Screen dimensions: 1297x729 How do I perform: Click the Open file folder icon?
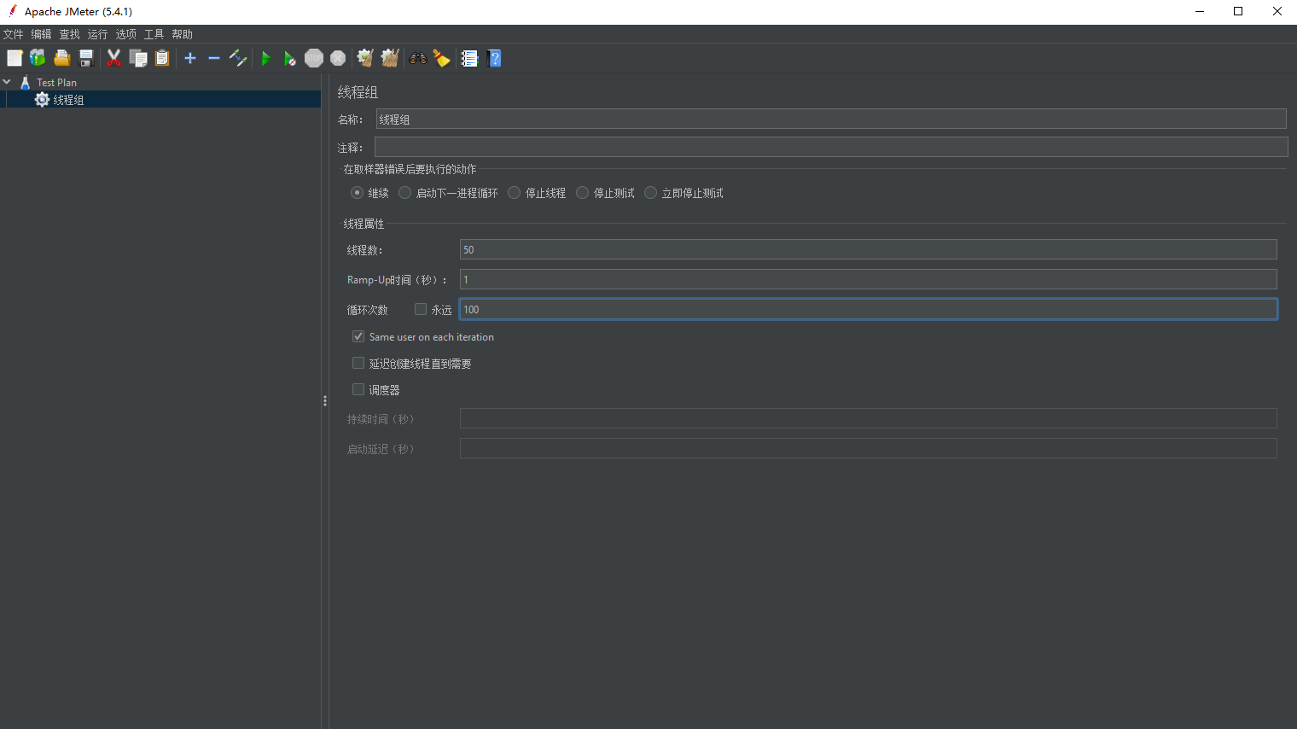point(61,58)
